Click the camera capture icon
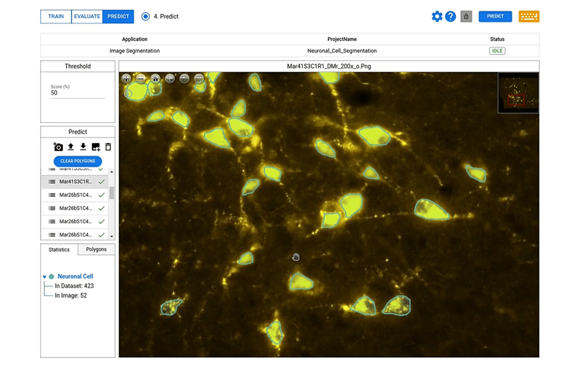Image resolution: width=588 pixels, height=370 pixels. [x=58, y=147]
